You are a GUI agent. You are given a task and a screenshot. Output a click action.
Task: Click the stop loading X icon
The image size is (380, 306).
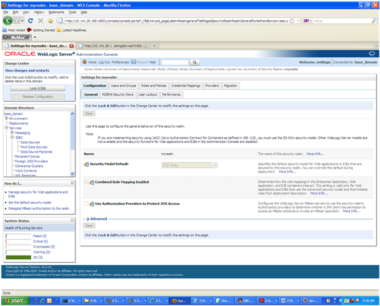(x=41, y=21)
